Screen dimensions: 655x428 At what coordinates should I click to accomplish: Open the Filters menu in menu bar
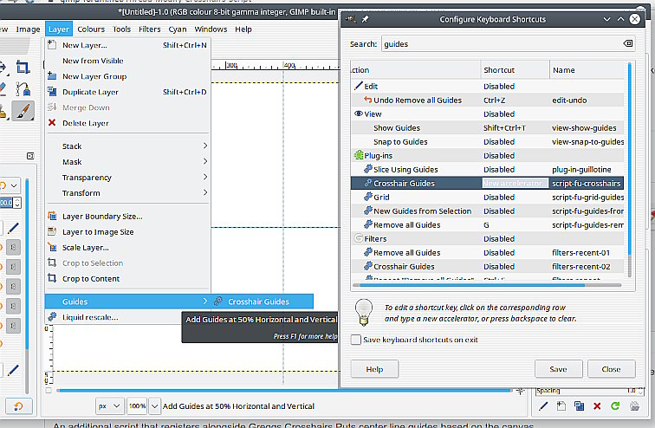[x=150, y=29]
